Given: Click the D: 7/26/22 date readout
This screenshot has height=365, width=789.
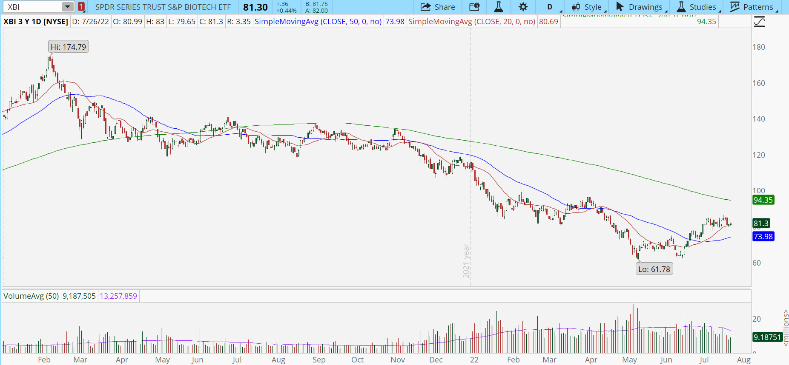Looking at the screenshot, I should point(91,22).
